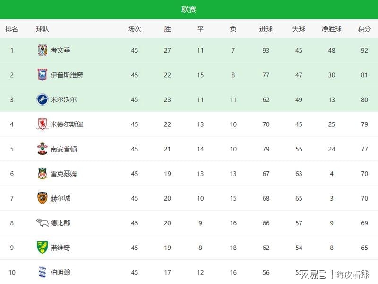Sort by the 积分 points column header
The width and height of the screenshot is (378, 284).
(364, 29)
